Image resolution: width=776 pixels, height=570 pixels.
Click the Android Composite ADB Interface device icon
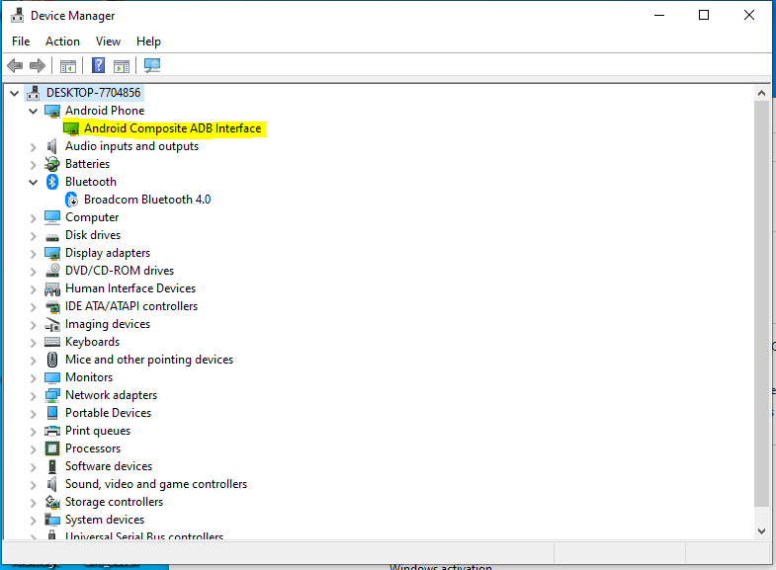tap(71, 128)
